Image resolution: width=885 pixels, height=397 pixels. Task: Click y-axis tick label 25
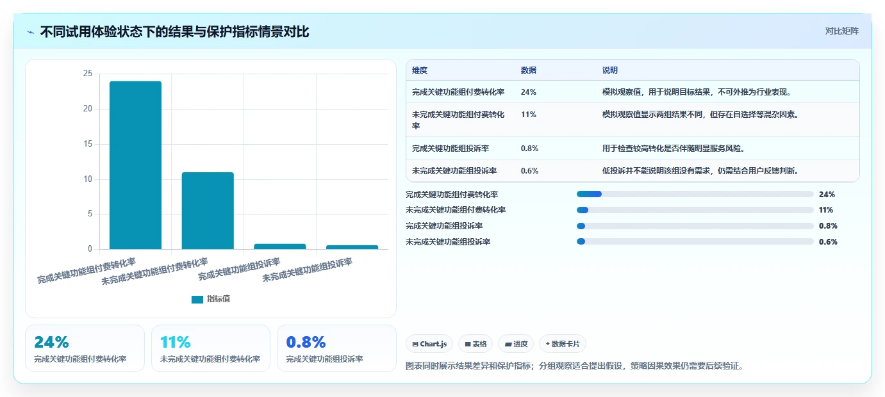click(88, 74)
